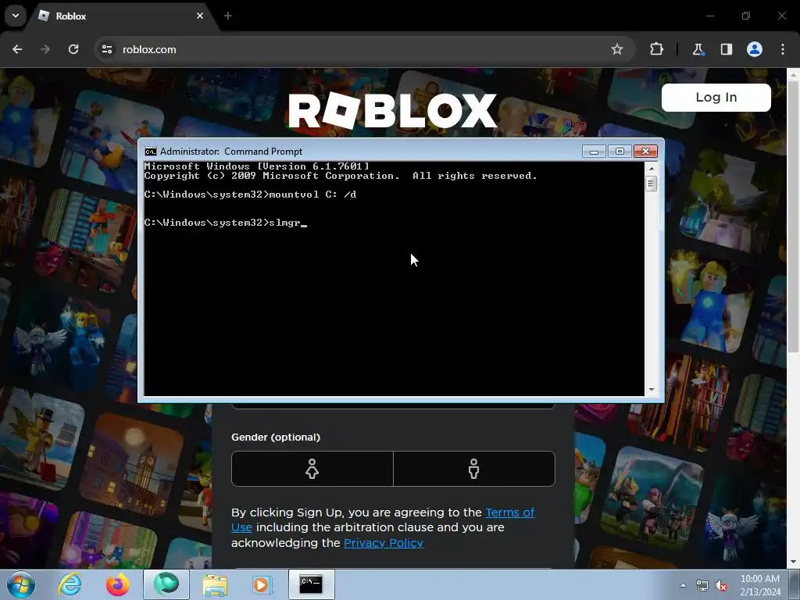Viewport: 800px width, 600px height.
Task: Open Windows Media Player on taskbar
Action: [x=262, y=584]
